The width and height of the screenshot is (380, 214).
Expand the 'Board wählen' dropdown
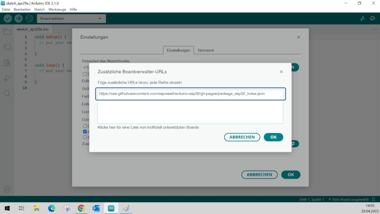(71, 19)
